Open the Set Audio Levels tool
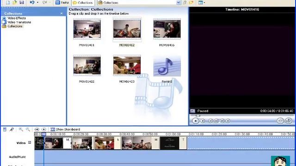Screen dimensions: 296x166 pyautogui.click(x=5, y=129)
